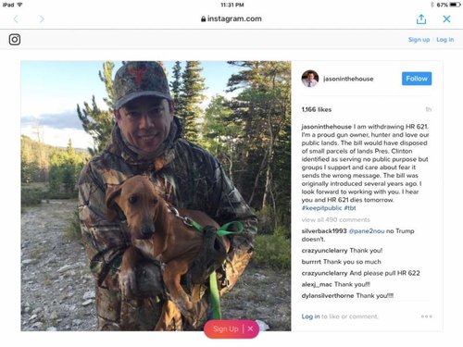Tap the Instagram camera logo

click(15, 40)
